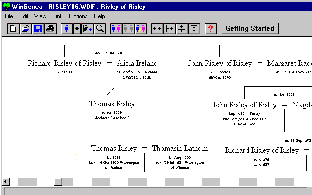Click the horizontal scrollbar left arrow

click(x=6, y=182)
